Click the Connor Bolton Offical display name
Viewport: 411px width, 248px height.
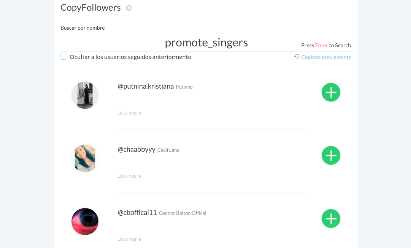(x=182, y=213)
